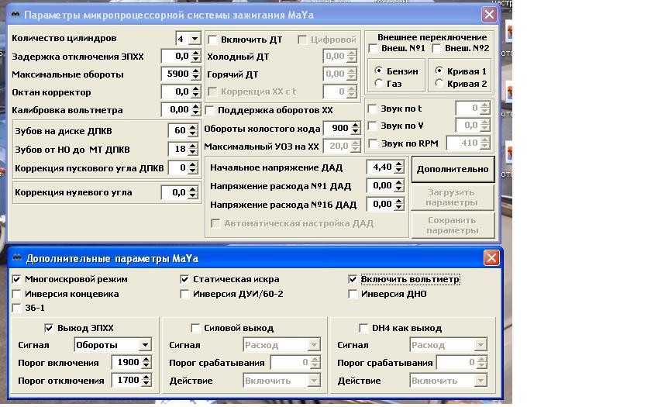This screenshot has height=407, width=651.
Task: Uncheck Многоискровой режим option
Action: point(18,279)
